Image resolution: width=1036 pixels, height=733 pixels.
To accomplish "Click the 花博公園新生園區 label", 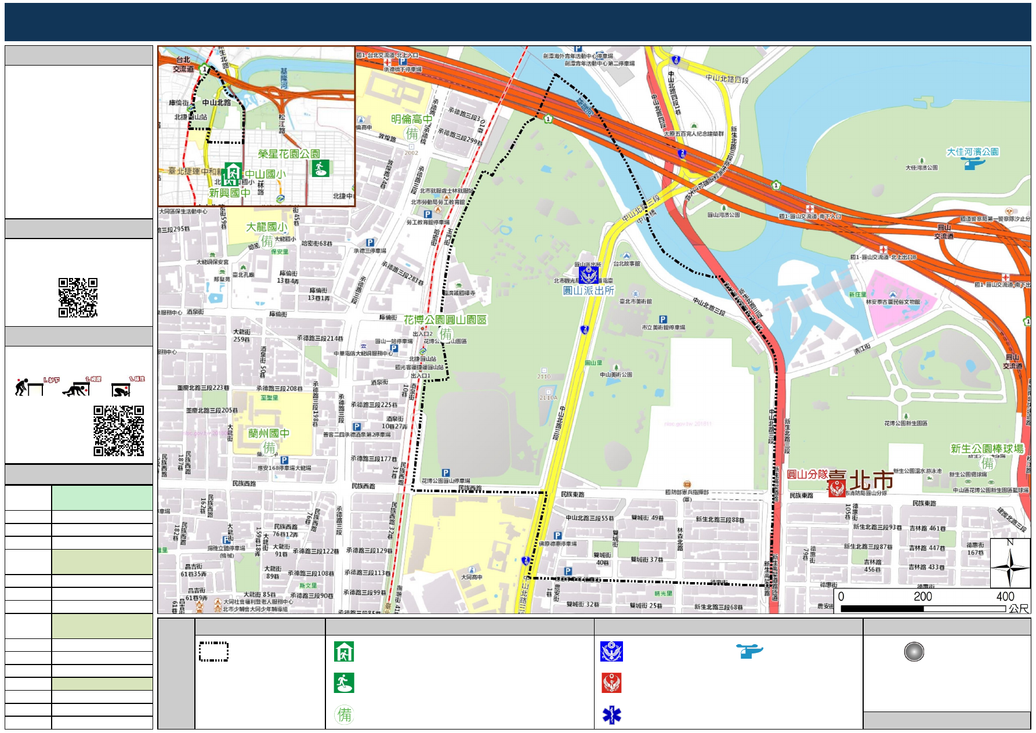I will click(905, 423).
